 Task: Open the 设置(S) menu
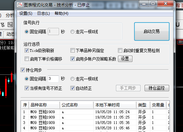tap(26, 13)
